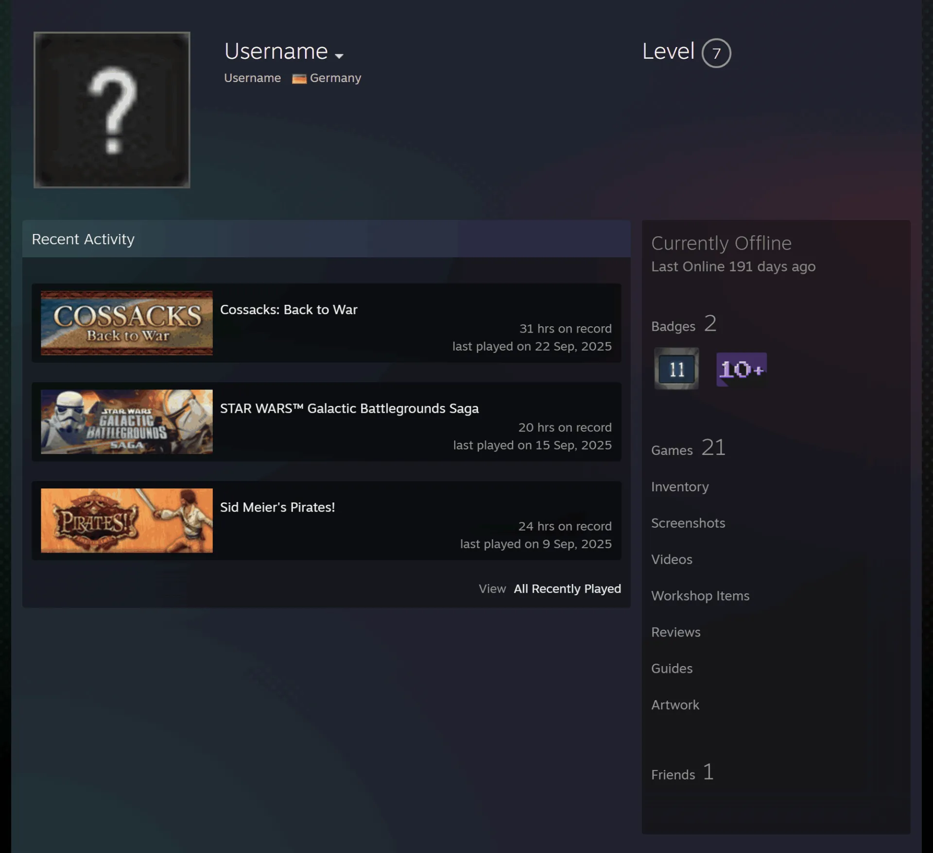Click the profile avatar question mark image
This screenshot has height=853, width=933.
point(112,110)
